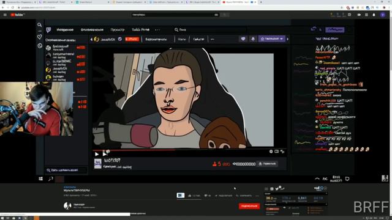Screen dimensions: 392x220
Task: Open the purple subscribe dropdown button
Action: tap(272, 39)
